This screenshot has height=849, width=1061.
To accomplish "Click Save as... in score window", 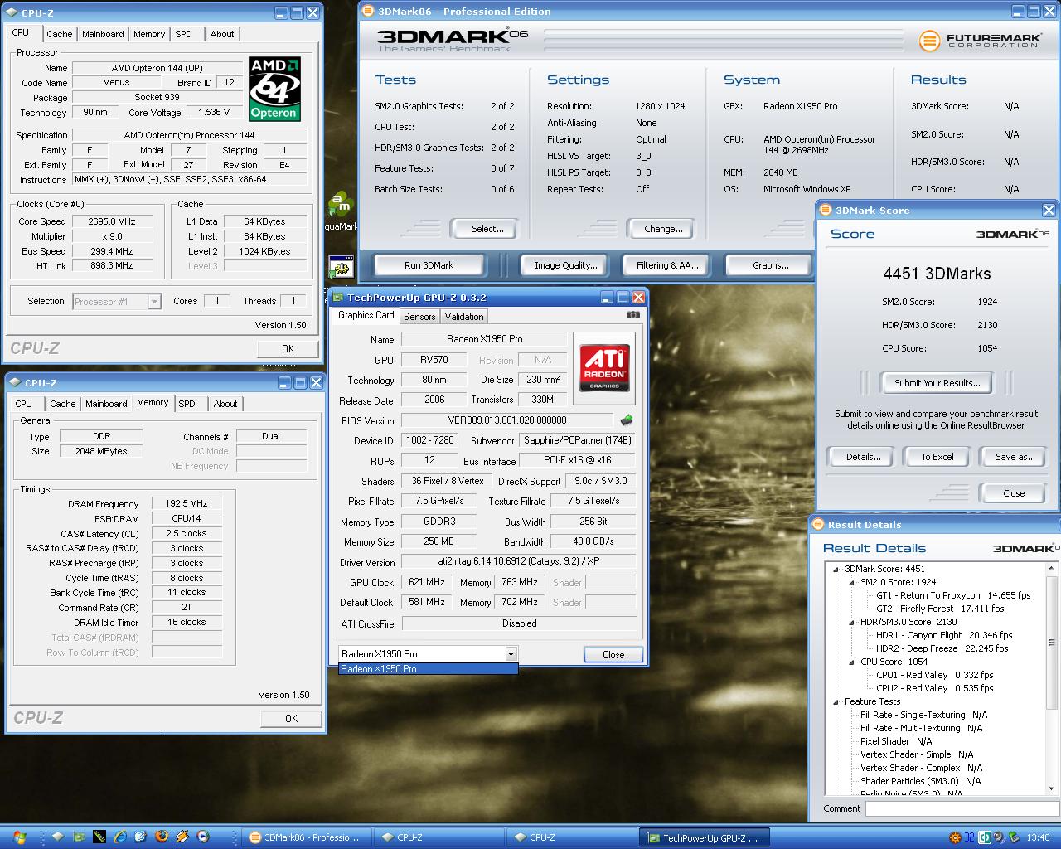I will pos(1015,457).
